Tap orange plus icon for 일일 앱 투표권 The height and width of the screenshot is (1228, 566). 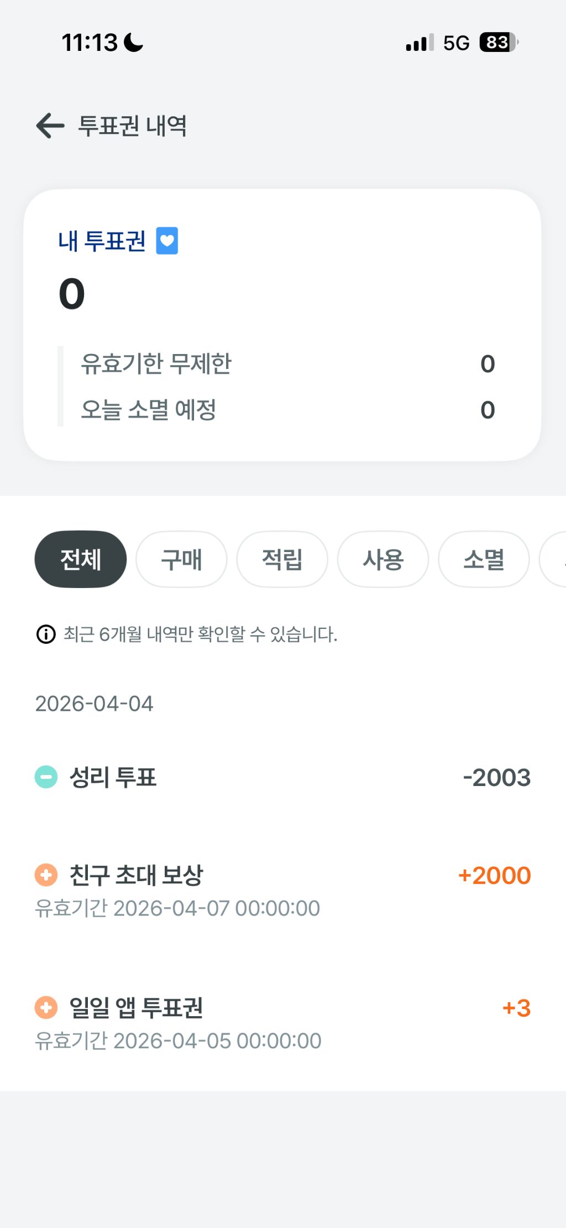[46, 1007]
